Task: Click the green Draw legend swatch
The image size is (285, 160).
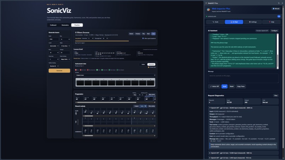Action: pyautogui.click(x=97, y=70)
